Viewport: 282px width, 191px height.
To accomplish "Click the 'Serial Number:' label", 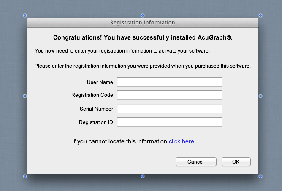I will pos(97,109).
